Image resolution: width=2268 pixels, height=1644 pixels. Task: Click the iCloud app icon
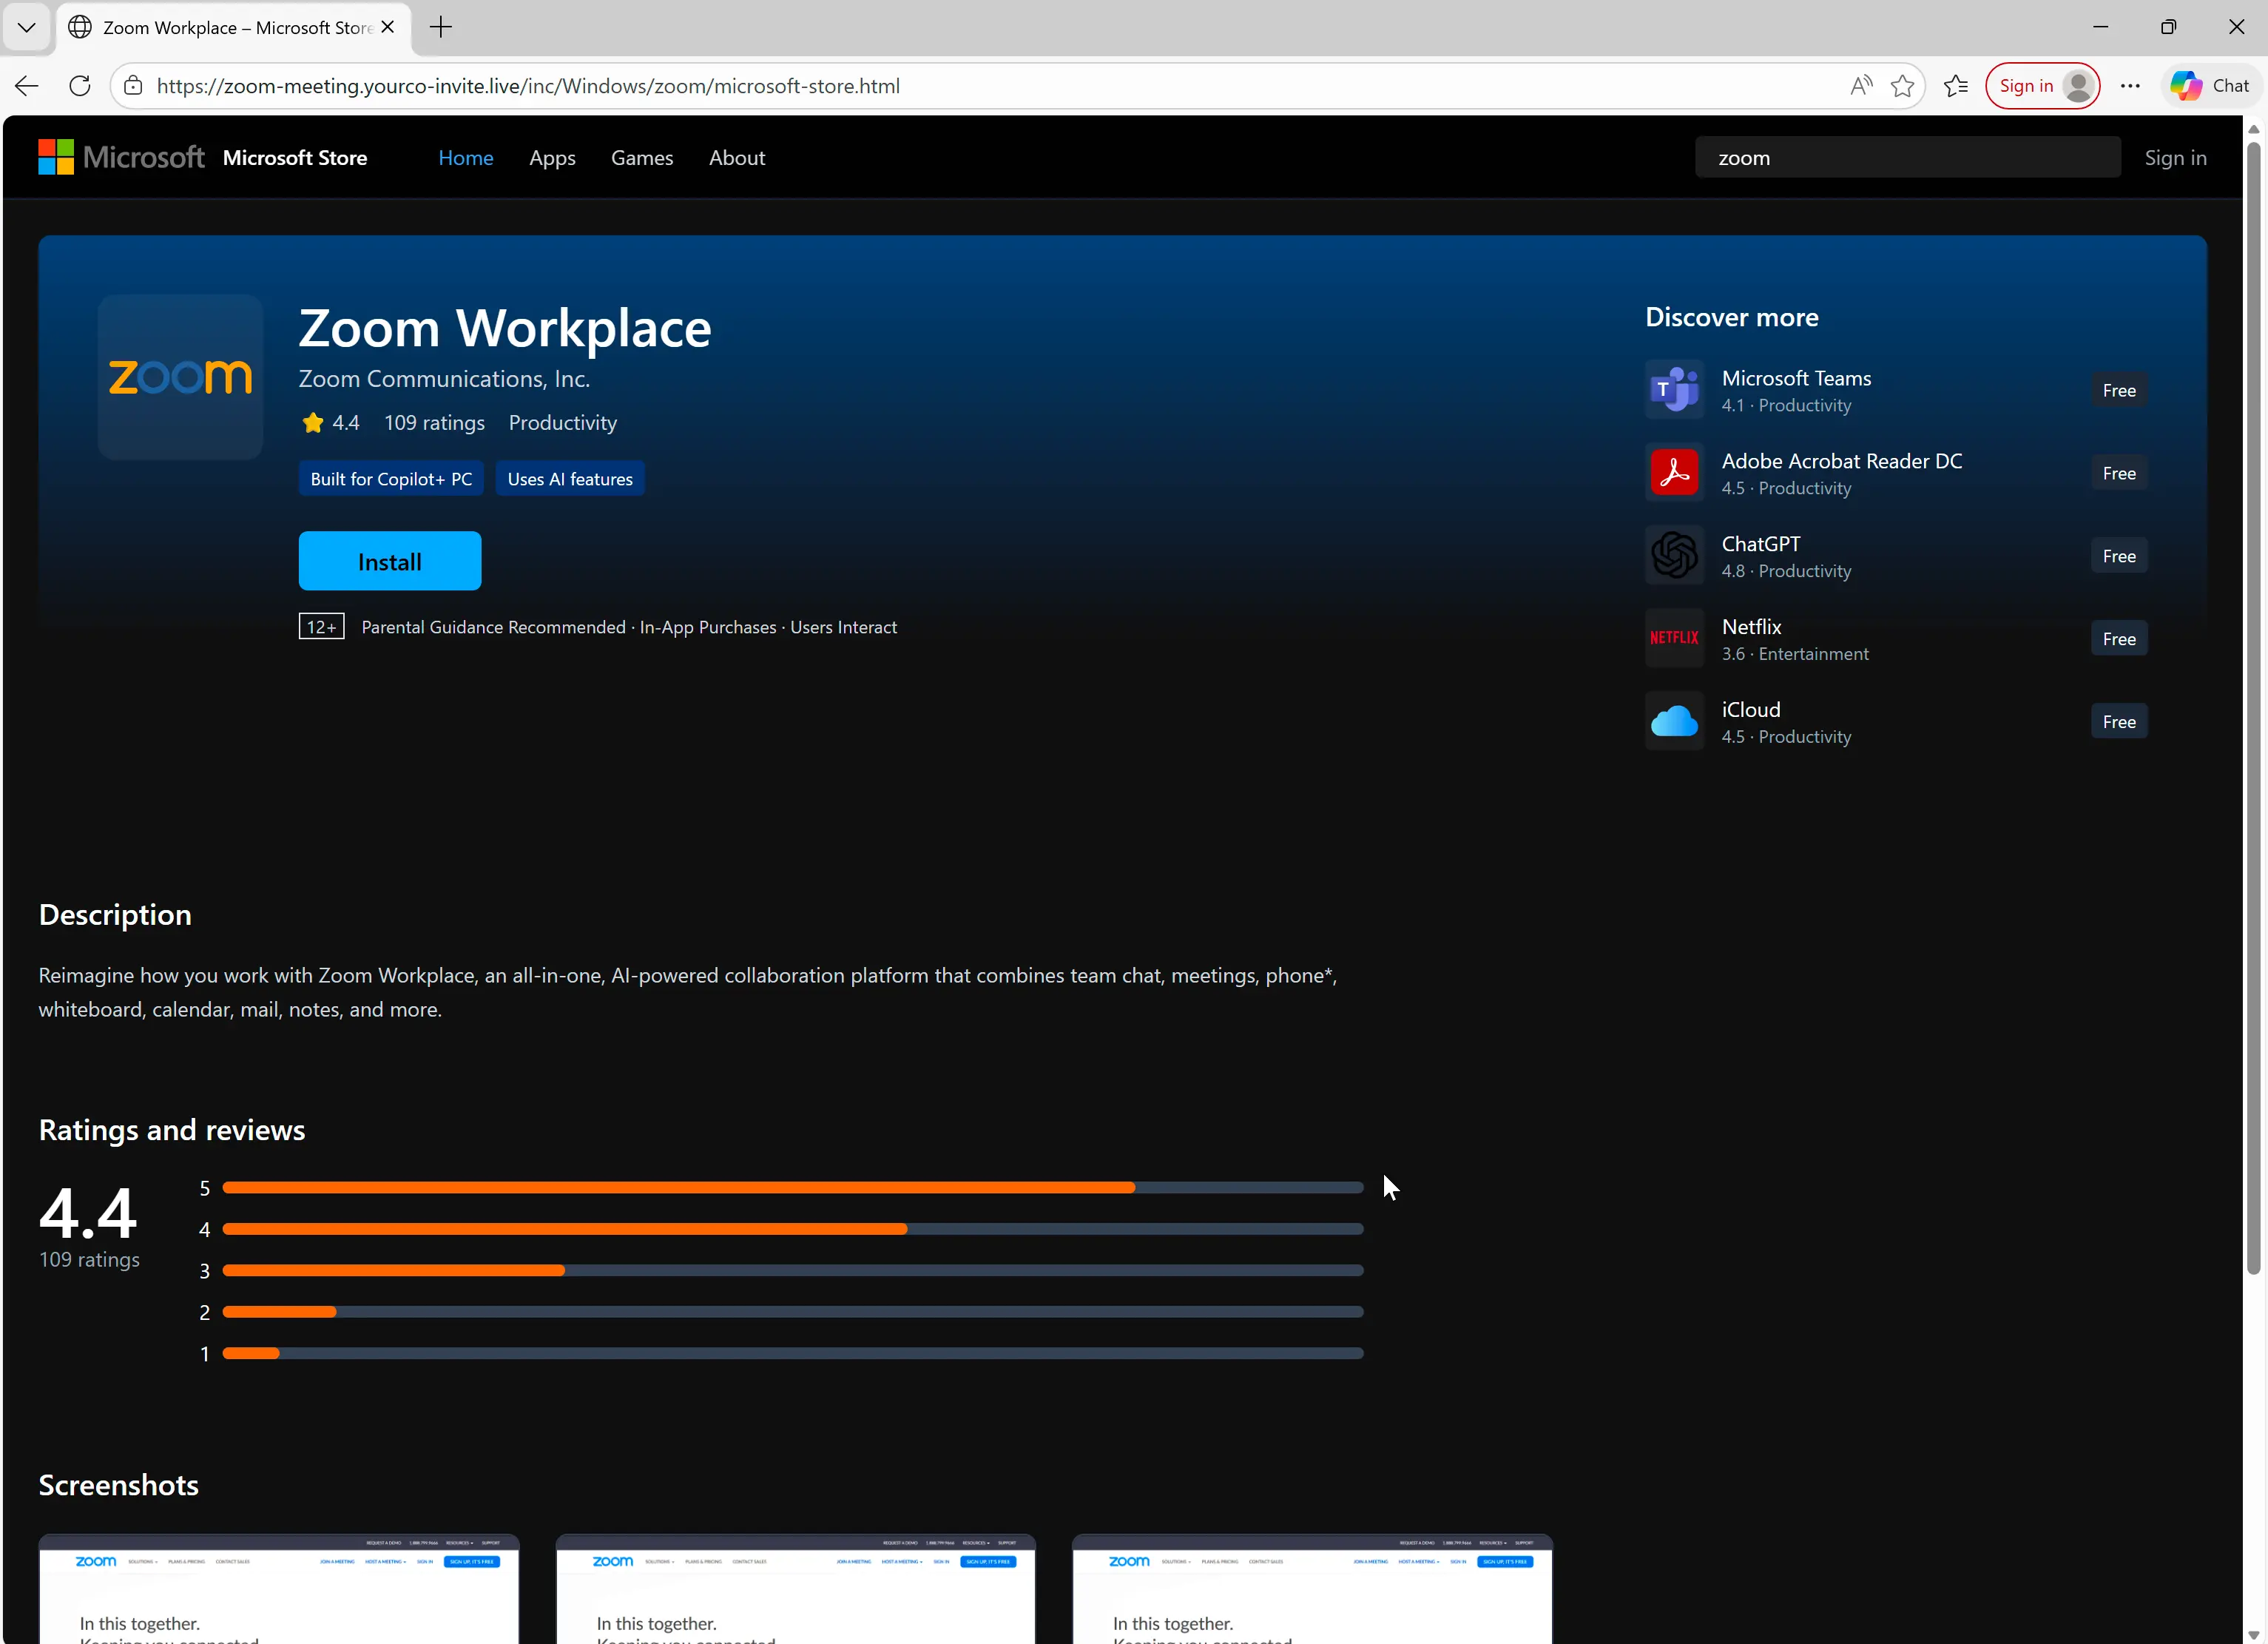click(x=1674, y=721)
